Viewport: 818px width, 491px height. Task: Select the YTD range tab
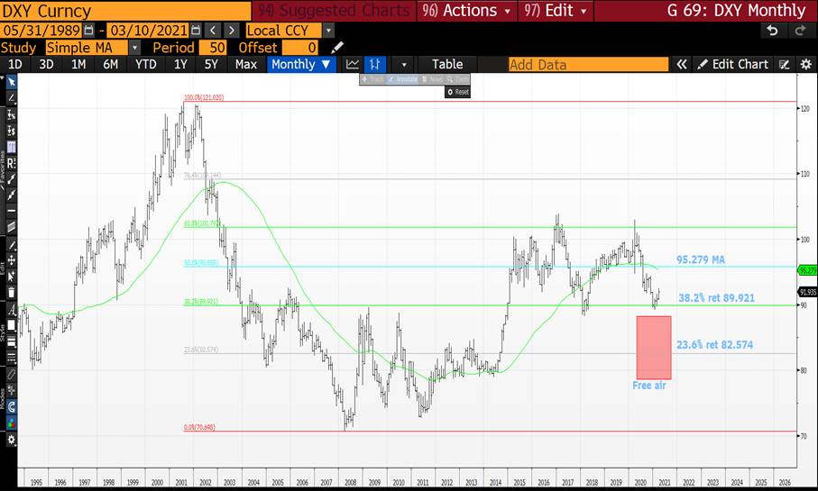click(x=145, y=65)
